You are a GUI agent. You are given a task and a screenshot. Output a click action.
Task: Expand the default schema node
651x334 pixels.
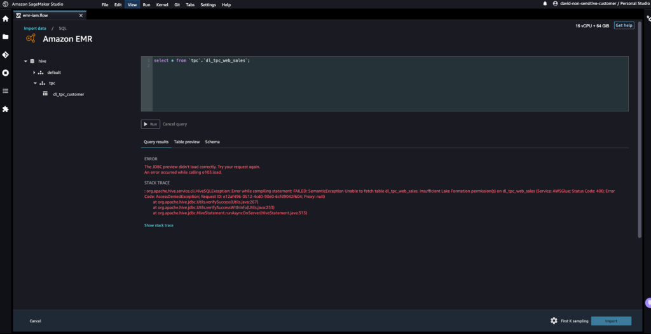coord(34,73)
